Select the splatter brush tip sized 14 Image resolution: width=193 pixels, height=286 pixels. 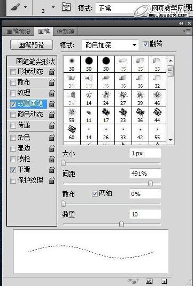coord(89,99)
